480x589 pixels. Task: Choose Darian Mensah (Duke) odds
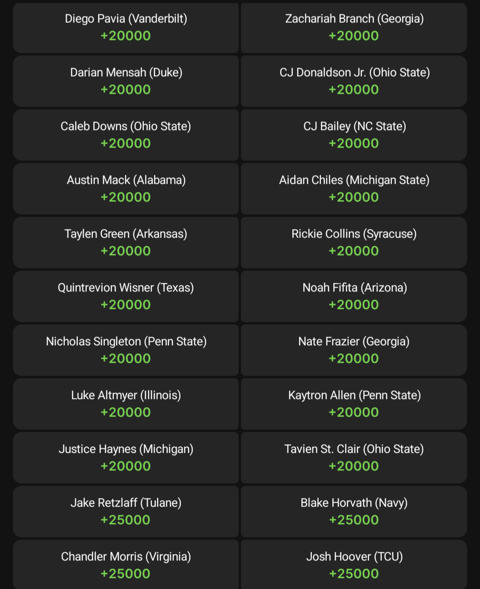tap(126, 81)
